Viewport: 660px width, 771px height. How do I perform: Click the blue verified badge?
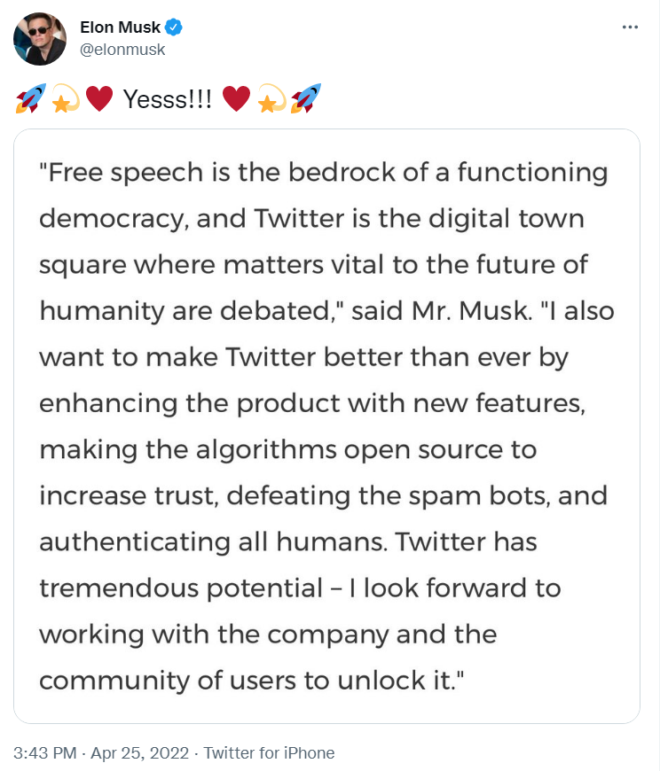coord(175,27)
